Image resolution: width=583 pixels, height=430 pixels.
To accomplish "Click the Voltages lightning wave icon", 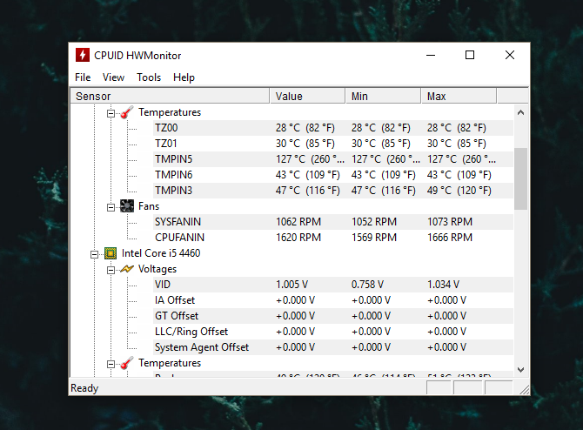I will (127, 269).
